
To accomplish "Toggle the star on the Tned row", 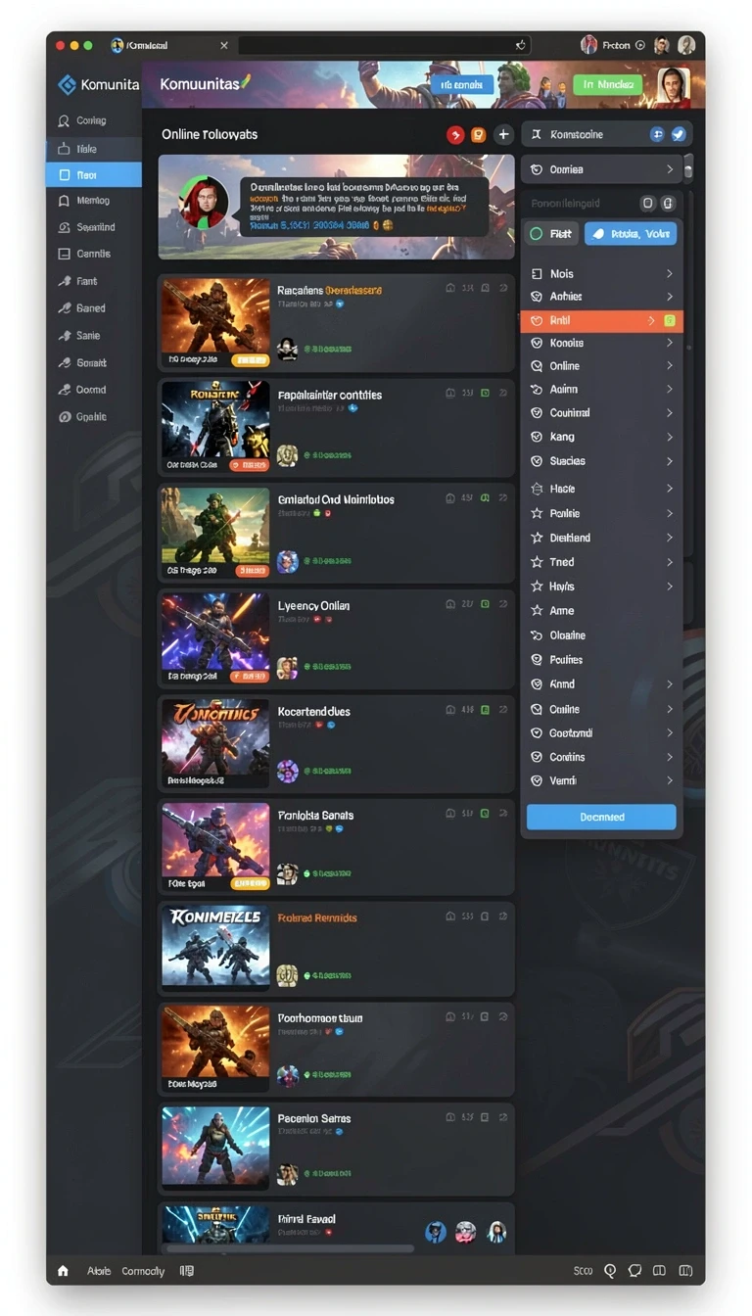I will (x=537, y=562).
